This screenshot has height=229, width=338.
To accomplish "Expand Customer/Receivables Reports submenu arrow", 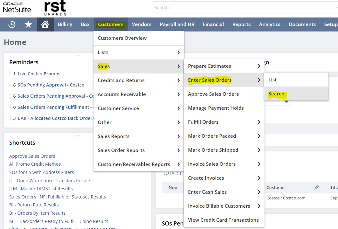I will coord(178,164).
